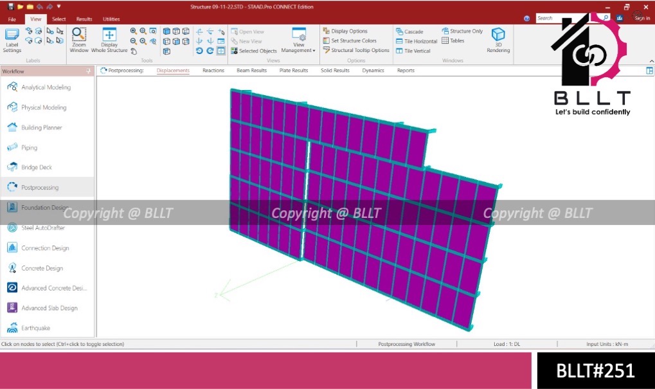655x389 pixels.
Task: Toggle the highlighted view rotation mode icon
Action: [x=221, y=51]
